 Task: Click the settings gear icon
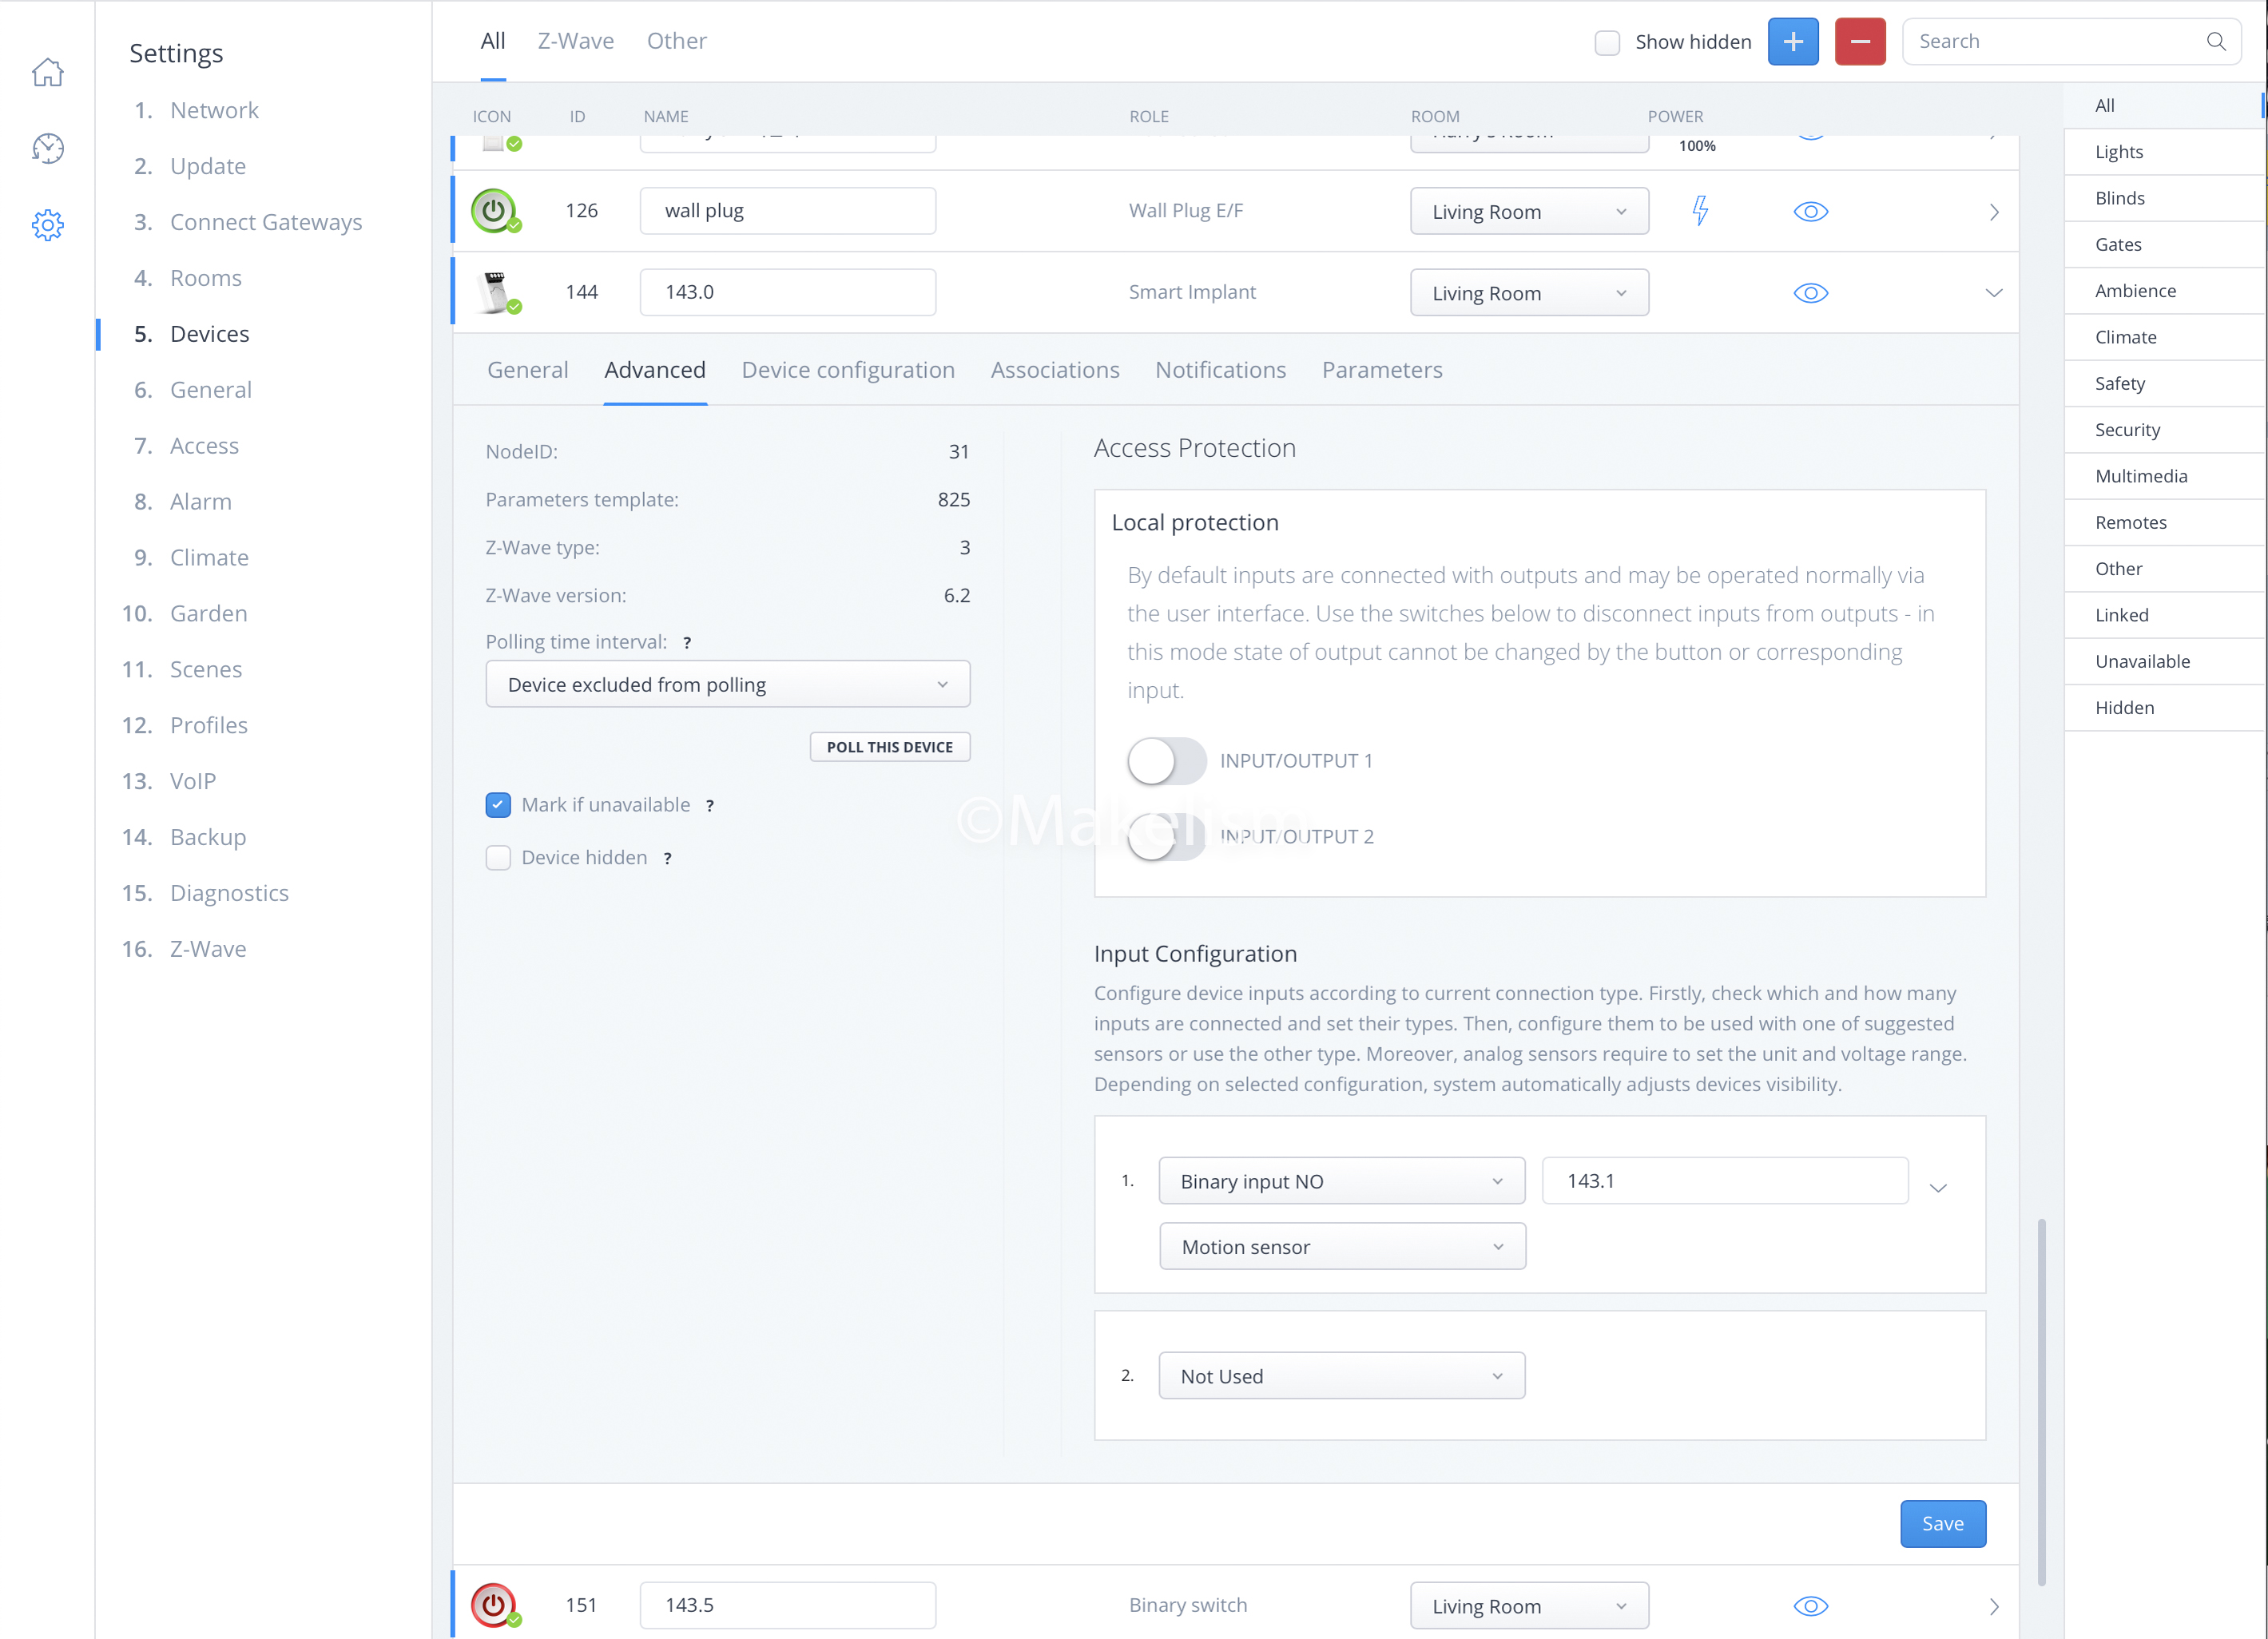coord(47,225)
